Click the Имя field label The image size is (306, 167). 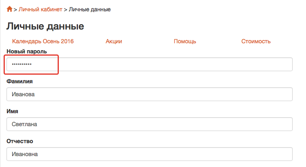12,111
